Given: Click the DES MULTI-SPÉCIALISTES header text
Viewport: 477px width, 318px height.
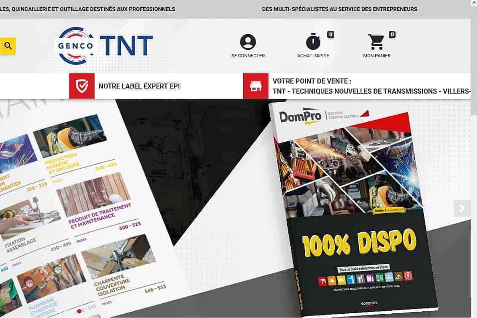Looking at the screenshot, I should point(340,9).
